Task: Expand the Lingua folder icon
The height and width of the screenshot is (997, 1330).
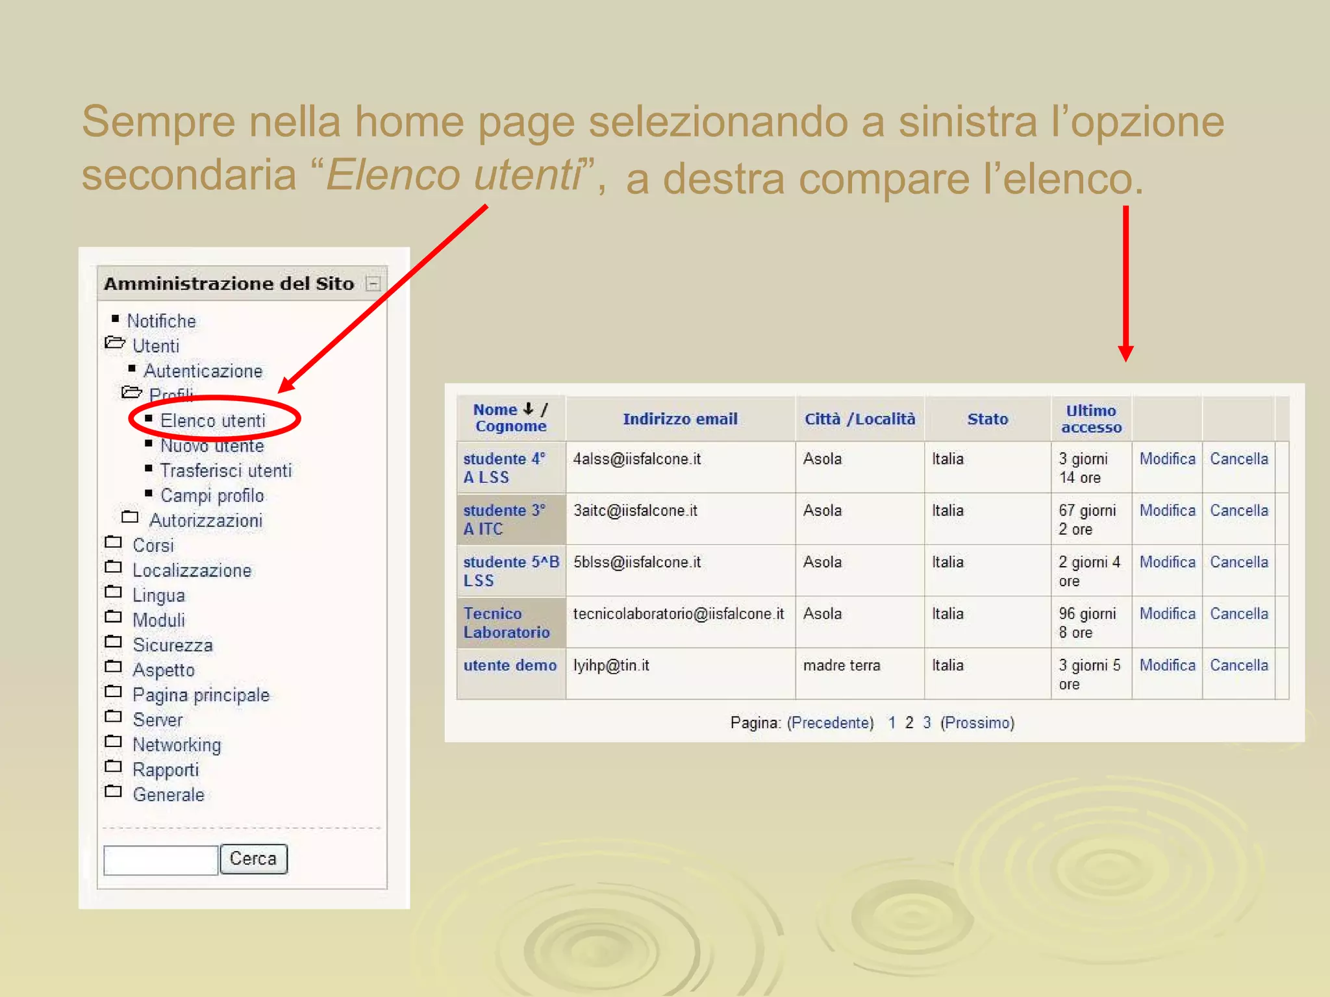Action: [x=114, y=592]
